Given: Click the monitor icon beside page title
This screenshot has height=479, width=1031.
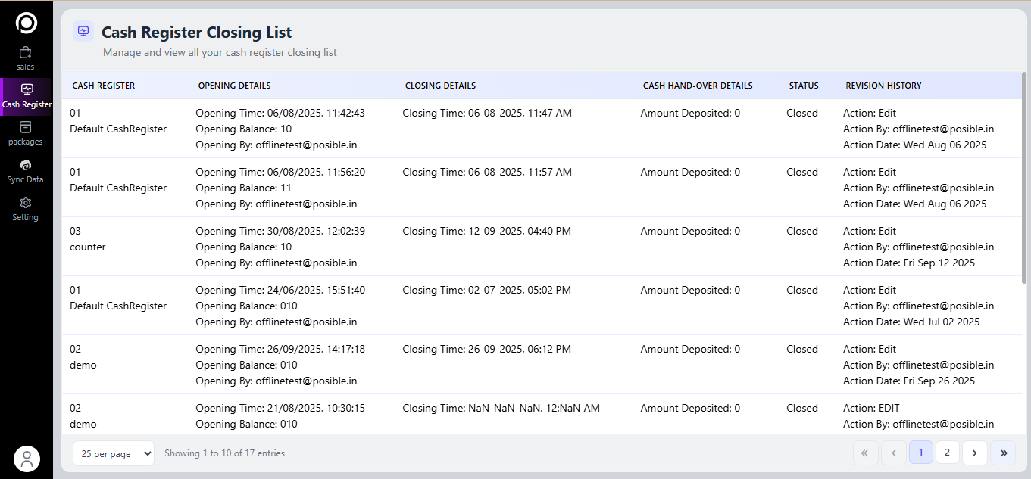Looking at the screenshot, I should [83, 32].
